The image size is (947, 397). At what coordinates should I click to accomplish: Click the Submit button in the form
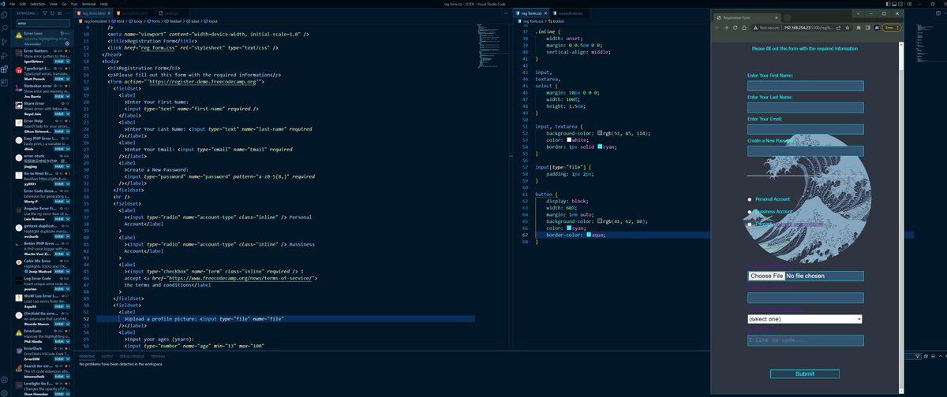tap(804, 374)
